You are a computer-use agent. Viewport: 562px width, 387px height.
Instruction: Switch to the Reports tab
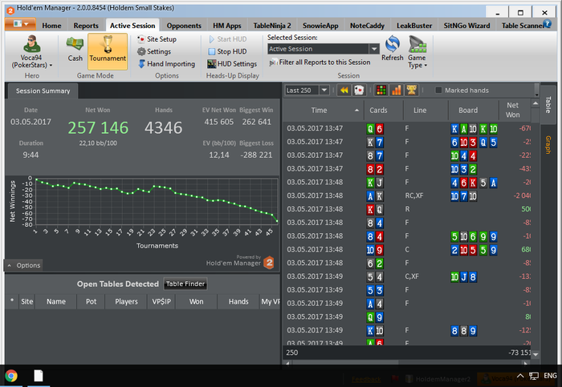86,26
